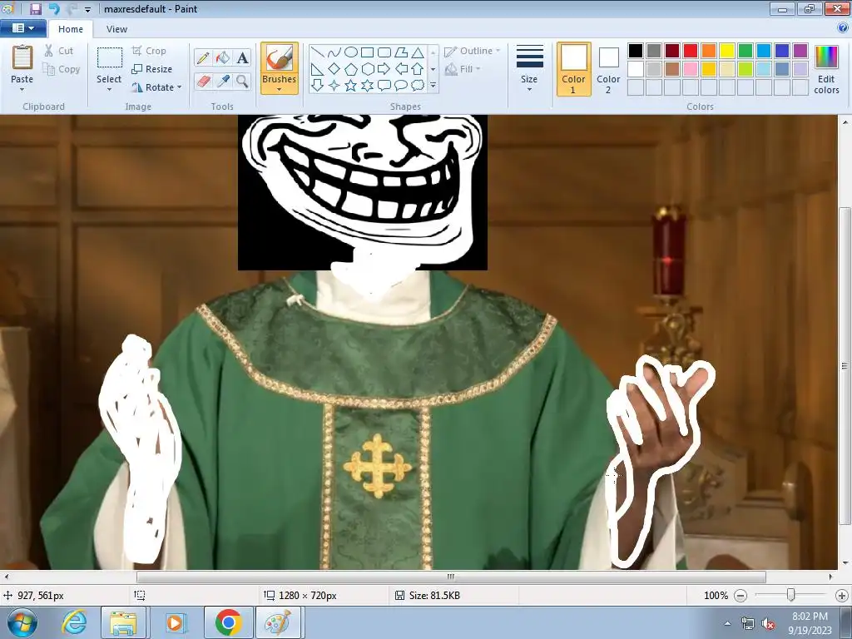Screen dimensions: 852x639
Task: Open the Paste dropdown arrow
Action: coord(22,90)
